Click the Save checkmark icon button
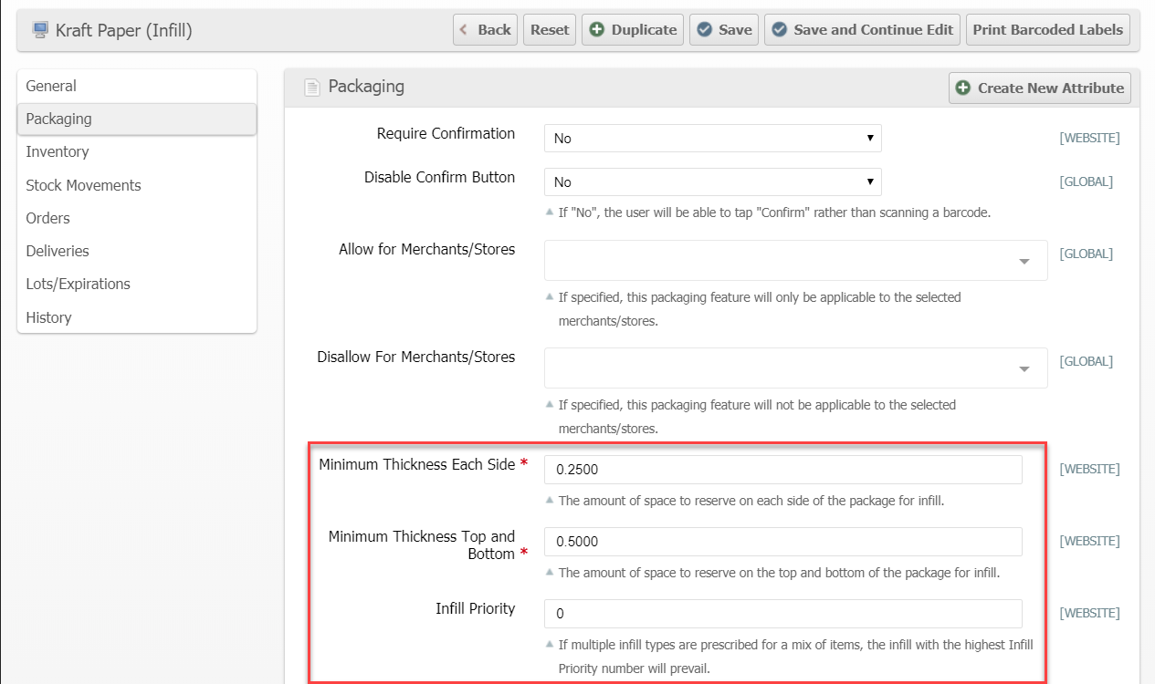1155x684 pixels. [724, 29]
